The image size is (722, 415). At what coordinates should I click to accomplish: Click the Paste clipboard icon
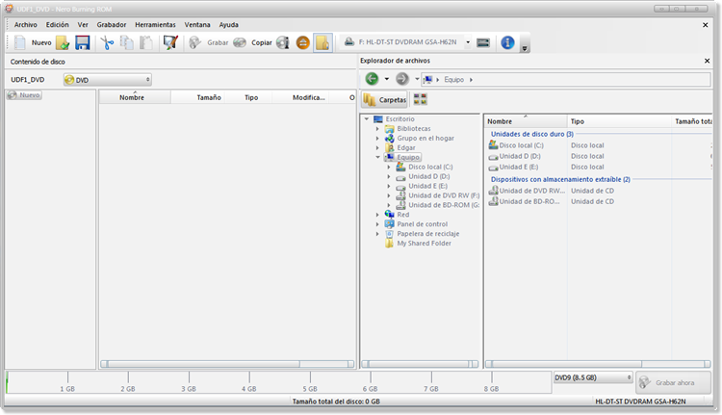[x=146, y=42]
